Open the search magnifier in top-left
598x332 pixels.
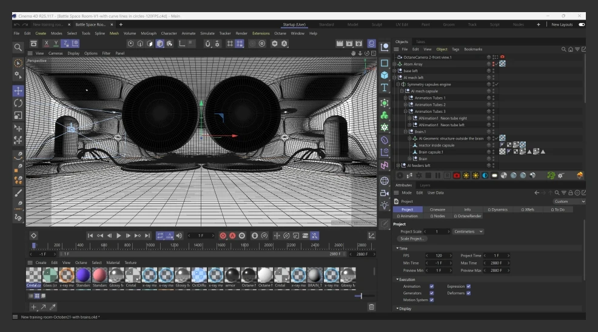click(x=18, y=47)
